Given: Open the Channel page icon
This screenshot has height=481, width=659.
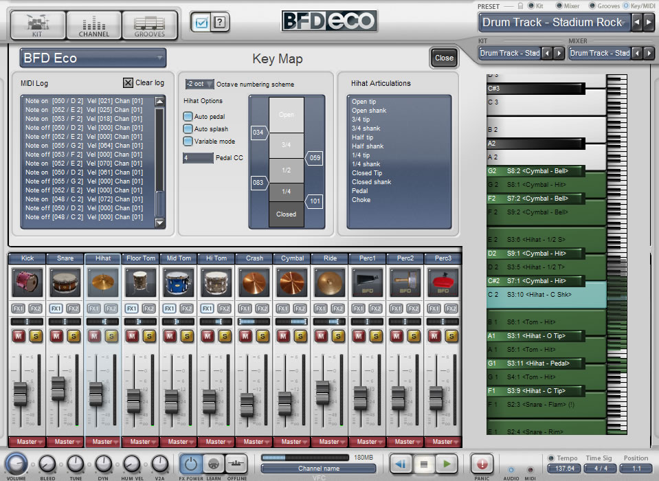Looking at the screenshot, I should 93,25.
